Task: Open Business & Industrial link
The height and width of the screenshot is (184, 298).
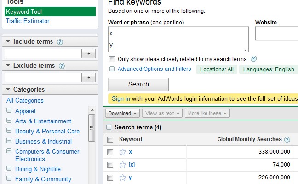Action: point(44,141)
